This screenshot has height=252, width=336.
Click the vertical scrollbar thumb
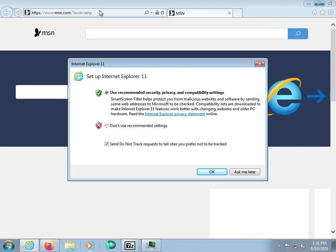[x=333, y=65]
